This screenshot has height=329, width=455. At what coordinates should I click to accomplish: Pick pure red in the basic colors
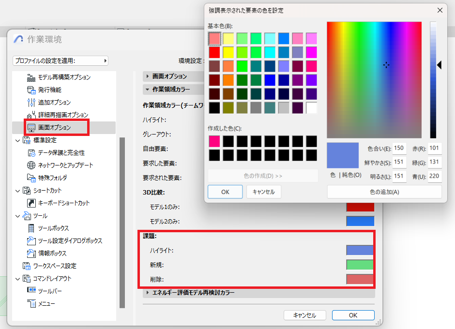pos(214,53)
